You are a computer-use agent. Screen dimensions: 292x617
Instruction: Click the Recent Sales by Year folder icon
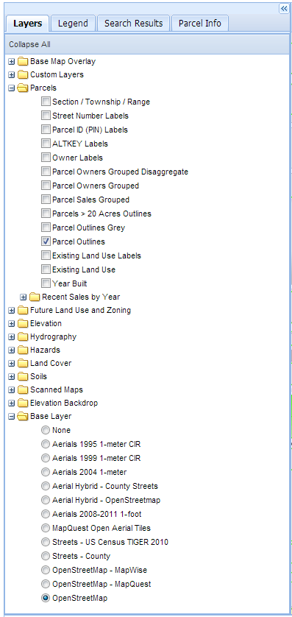[x=35, y=297]
